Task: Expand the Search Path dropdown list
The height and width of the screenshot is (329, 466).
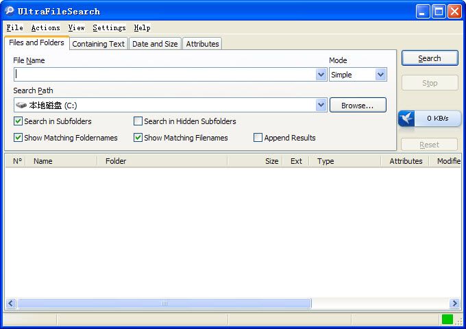Action: pos(321,106)
